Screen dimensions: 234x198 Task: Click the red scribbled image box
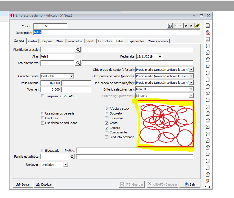point(166,124)
